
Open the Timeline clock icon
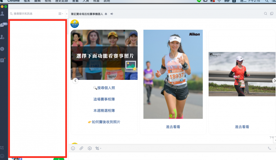[2, 49]
